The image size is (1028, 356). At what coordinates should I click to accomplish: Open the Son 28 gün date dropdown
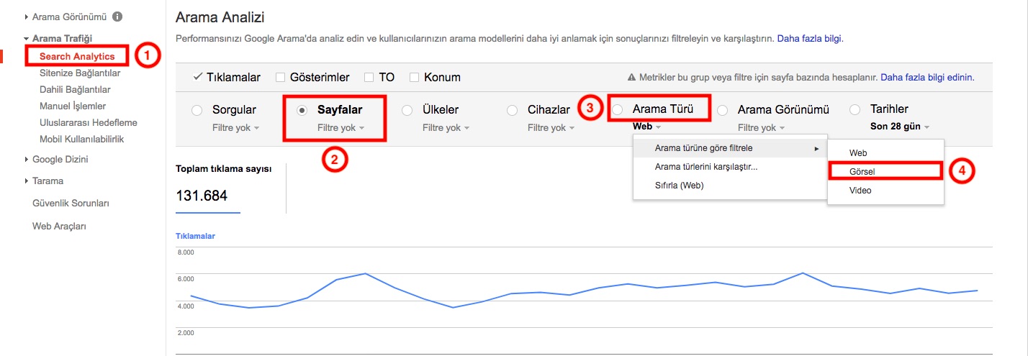pyautogui.click(x=900, y=127)
